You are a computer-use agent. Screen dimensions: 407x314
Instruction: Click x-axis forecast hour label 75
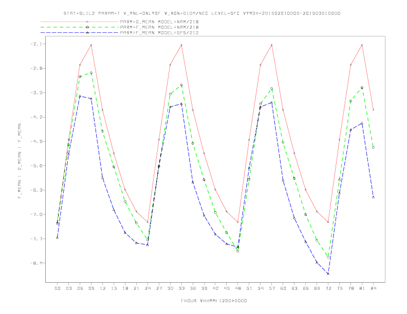click(x=339, y=288)
